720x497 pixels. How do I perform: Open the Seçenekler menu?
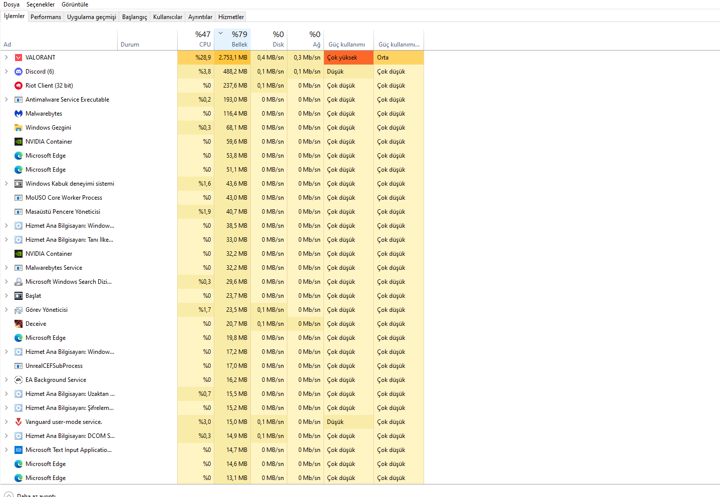point(41,5)
